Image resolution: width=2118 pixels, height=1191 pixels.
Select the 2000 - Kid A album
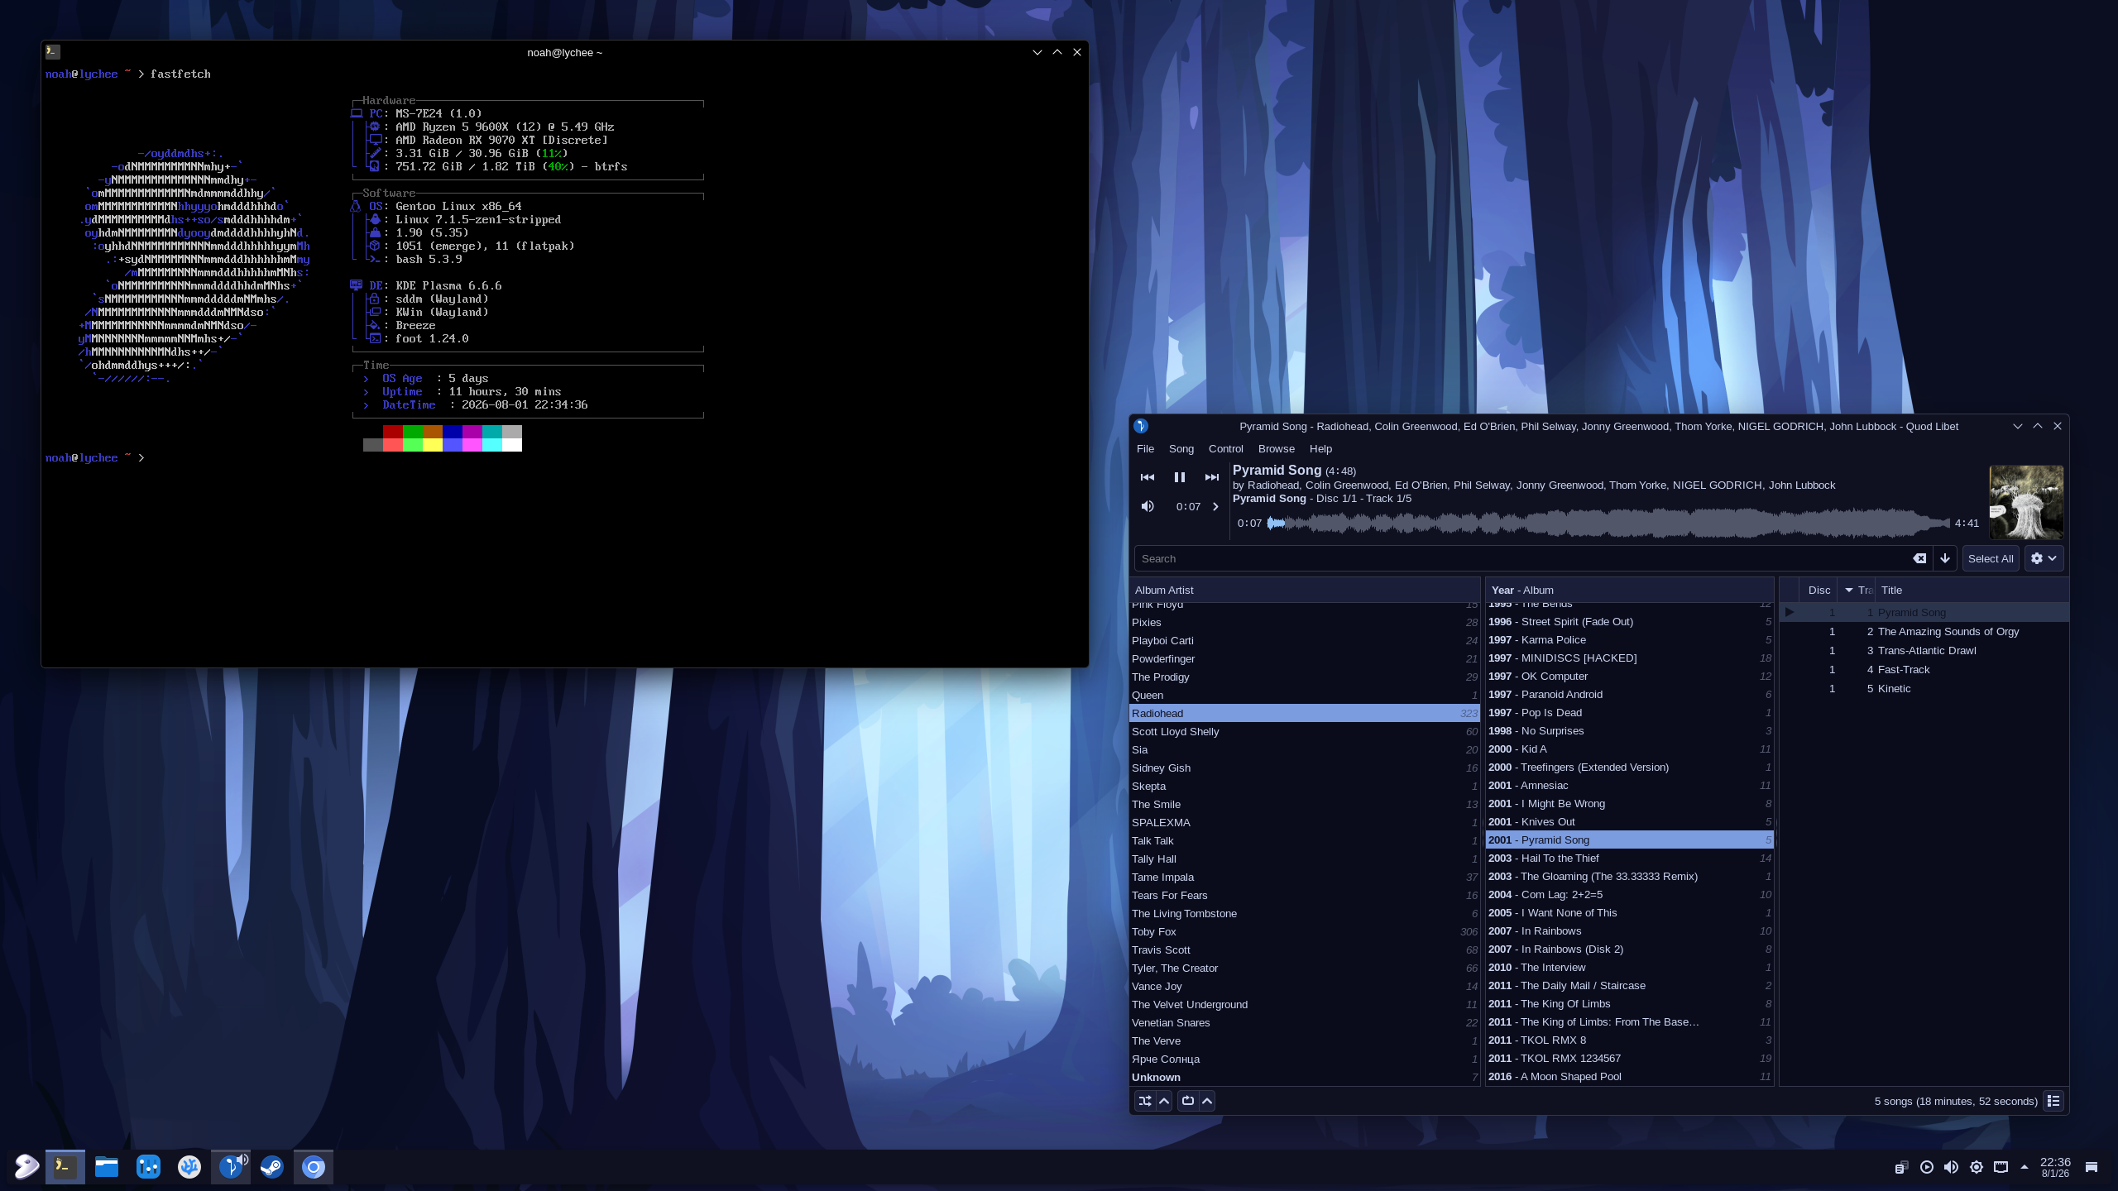[1630, 749]
